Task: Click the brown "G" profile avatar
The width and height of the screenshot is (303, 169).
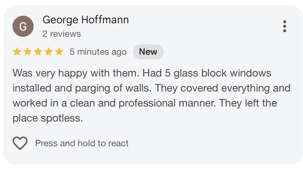Action: coord(23,26)
